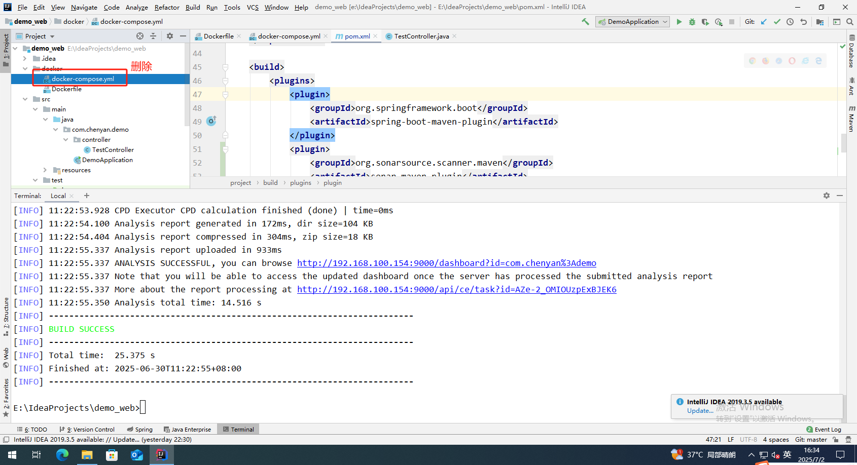Collapse all in the Project panel
Screen dimensions: 857x465
tap(153, 36)
